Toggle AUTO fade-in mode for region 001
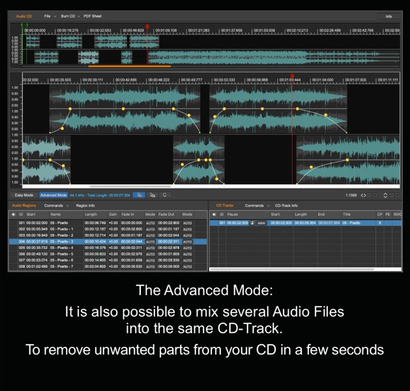This screenshot has height=391, width=410. click(x=150, y=223)
